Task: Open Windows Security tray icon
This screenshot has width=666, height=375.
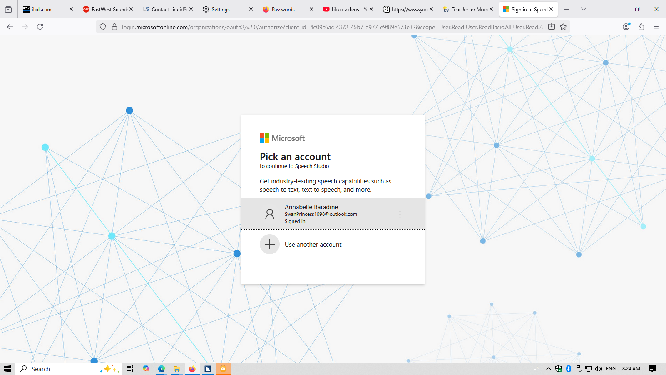Action: coord(559,369)
